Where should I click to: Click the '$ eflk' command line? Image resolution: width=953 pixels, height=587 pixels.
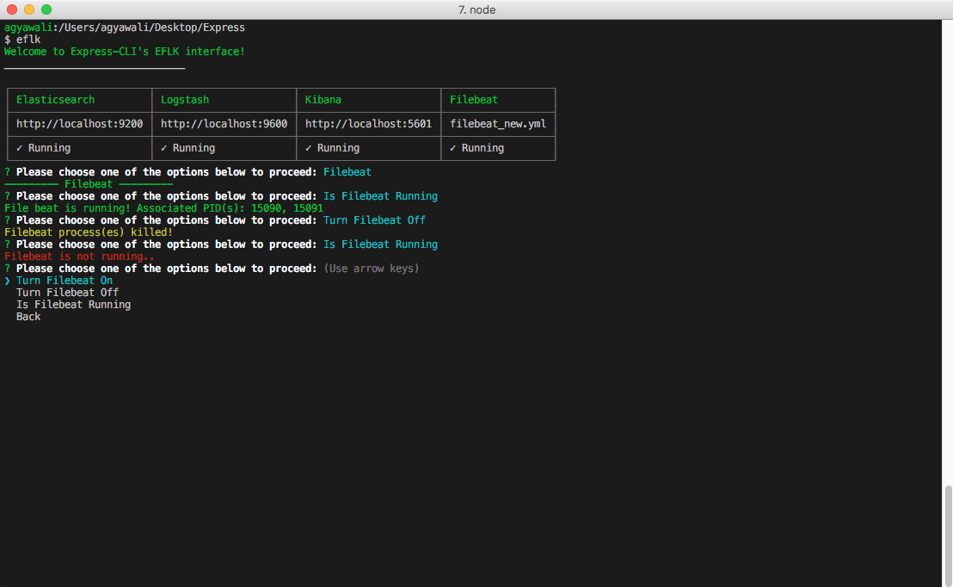coord(22,40)
